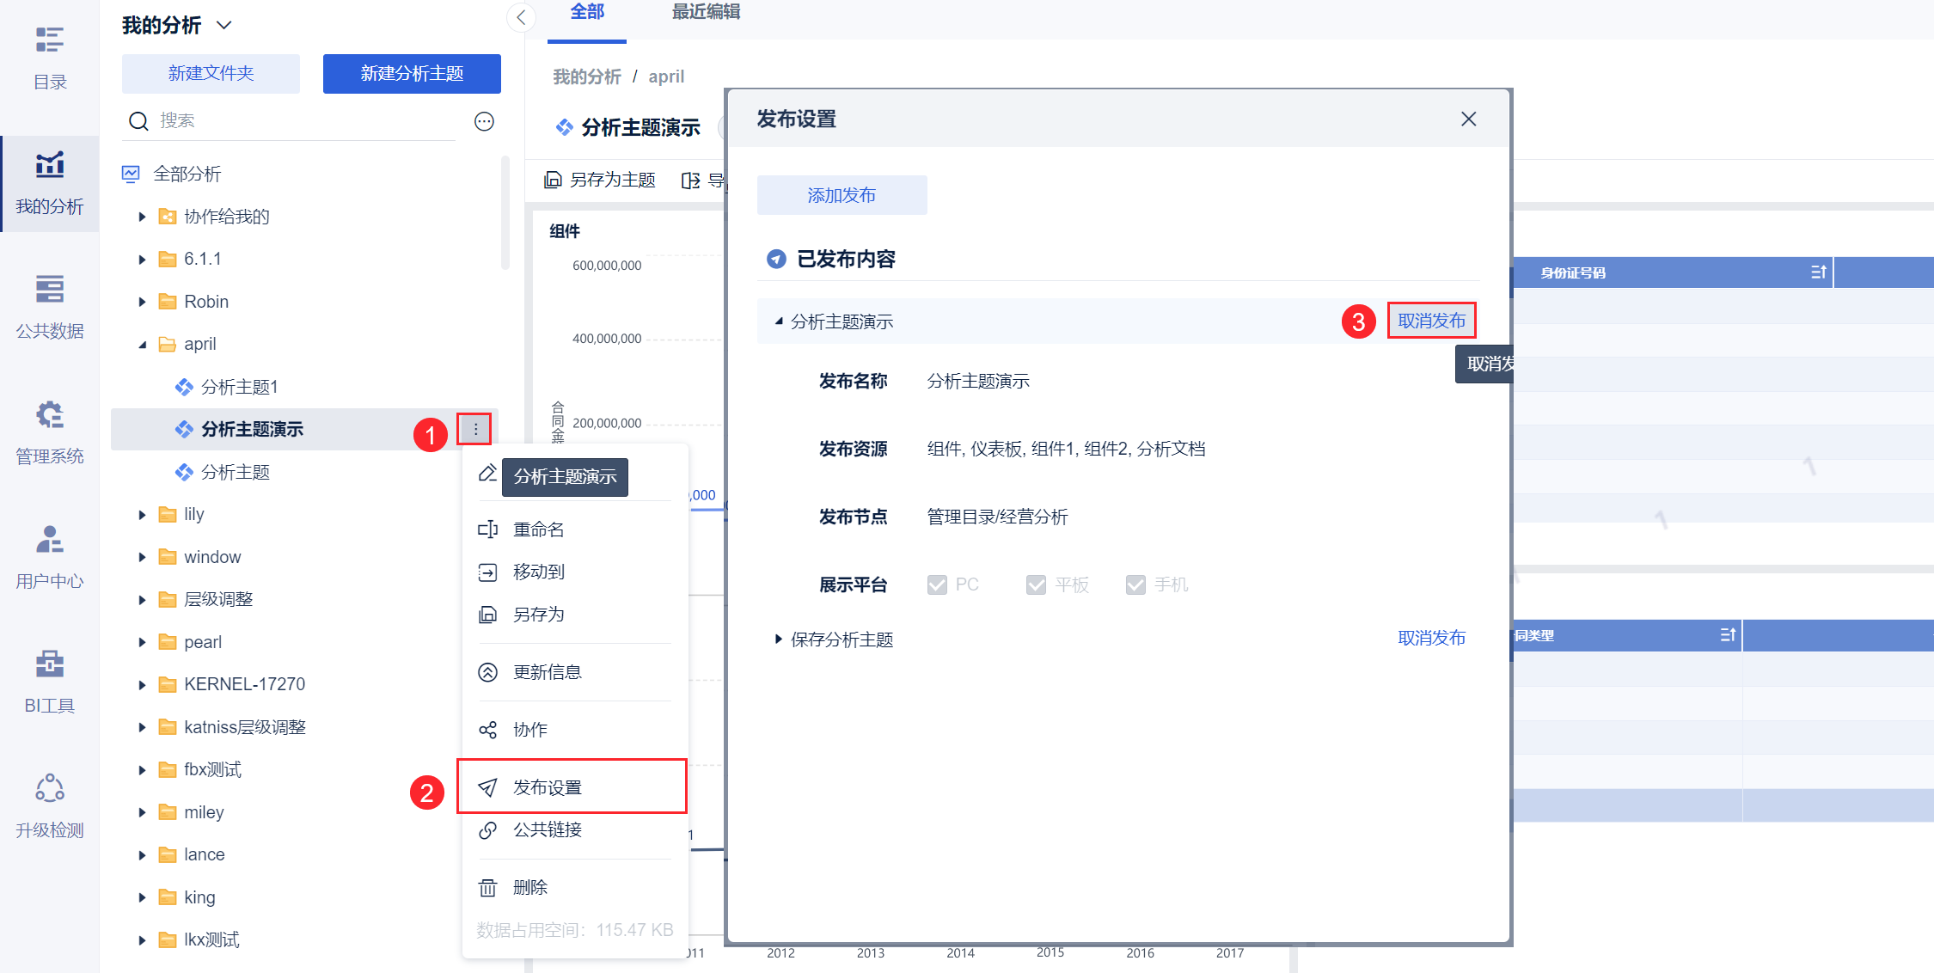The width and height of the screenshot is (1934, 973).
Task: Switch to the 最近编辑 tab
Action: (x=706, y=12)
